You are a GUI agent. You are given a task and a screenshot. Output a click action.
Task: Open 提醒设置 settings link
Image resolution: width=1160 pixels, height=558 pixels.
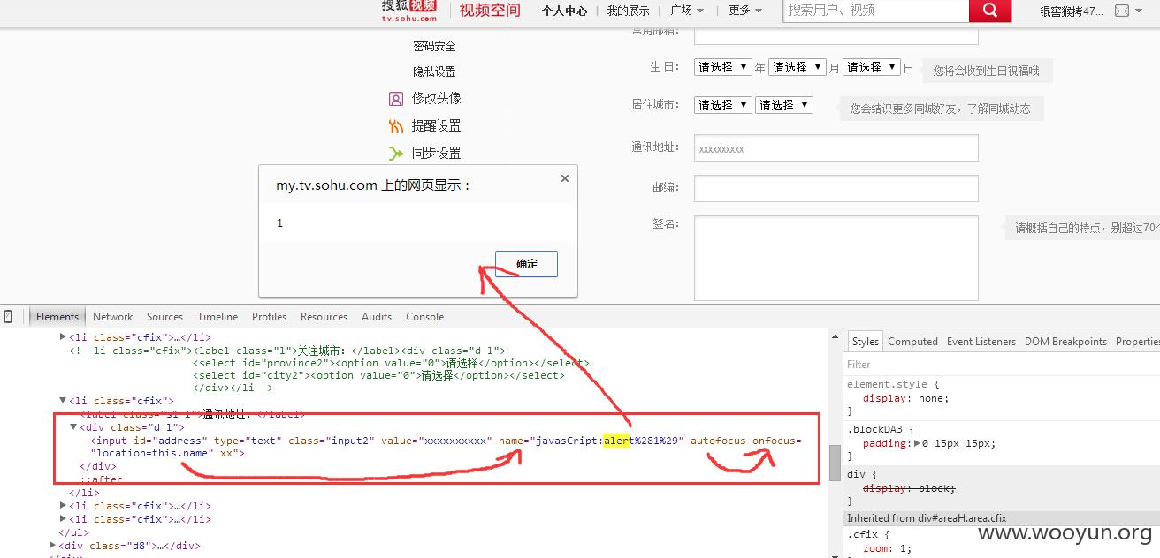[x=436, y=125]
